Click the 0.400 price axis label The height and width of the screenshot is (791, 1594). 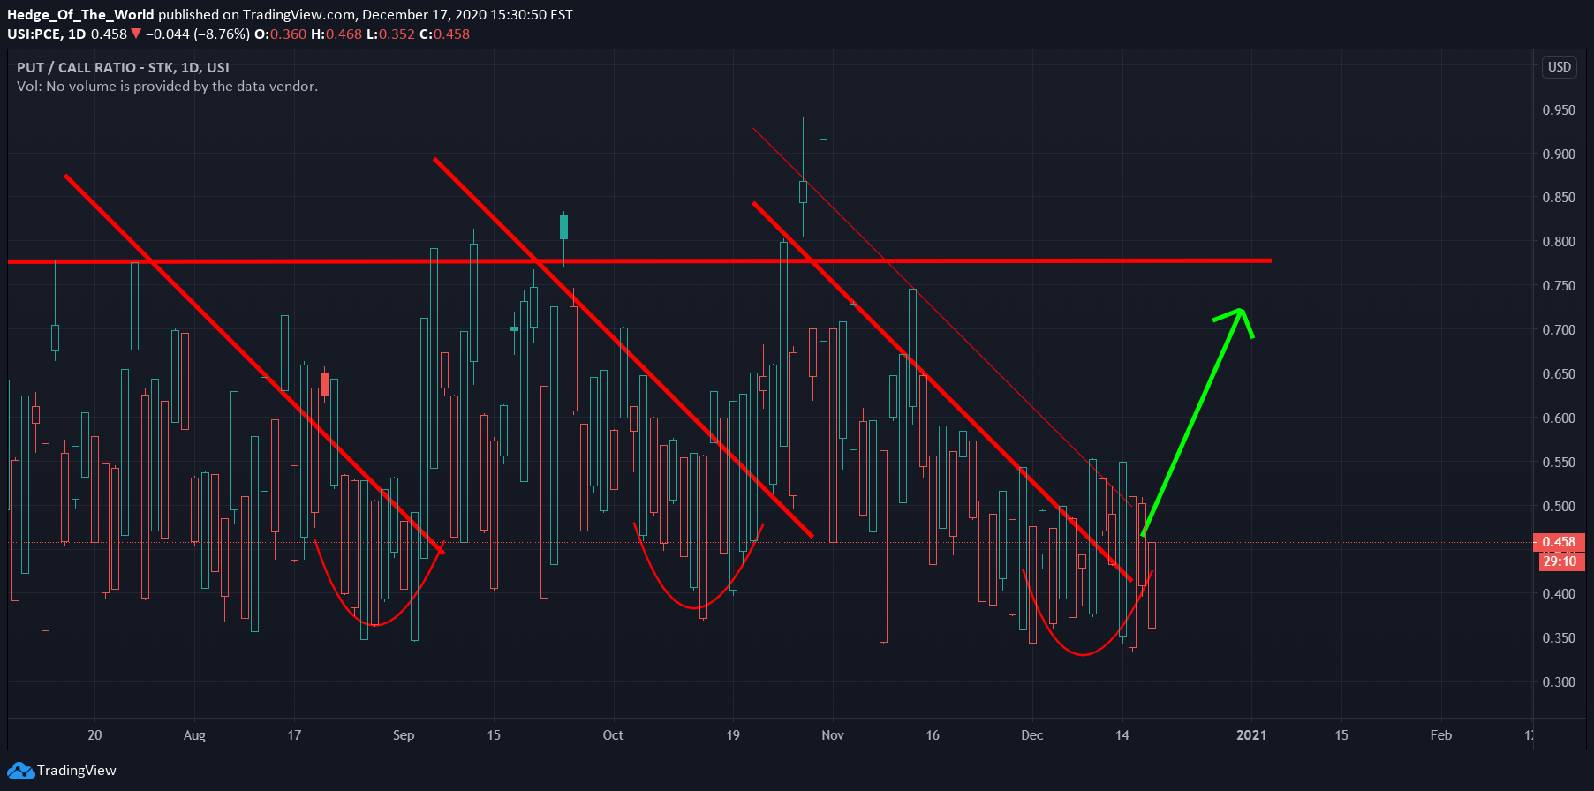point(1559,594)
